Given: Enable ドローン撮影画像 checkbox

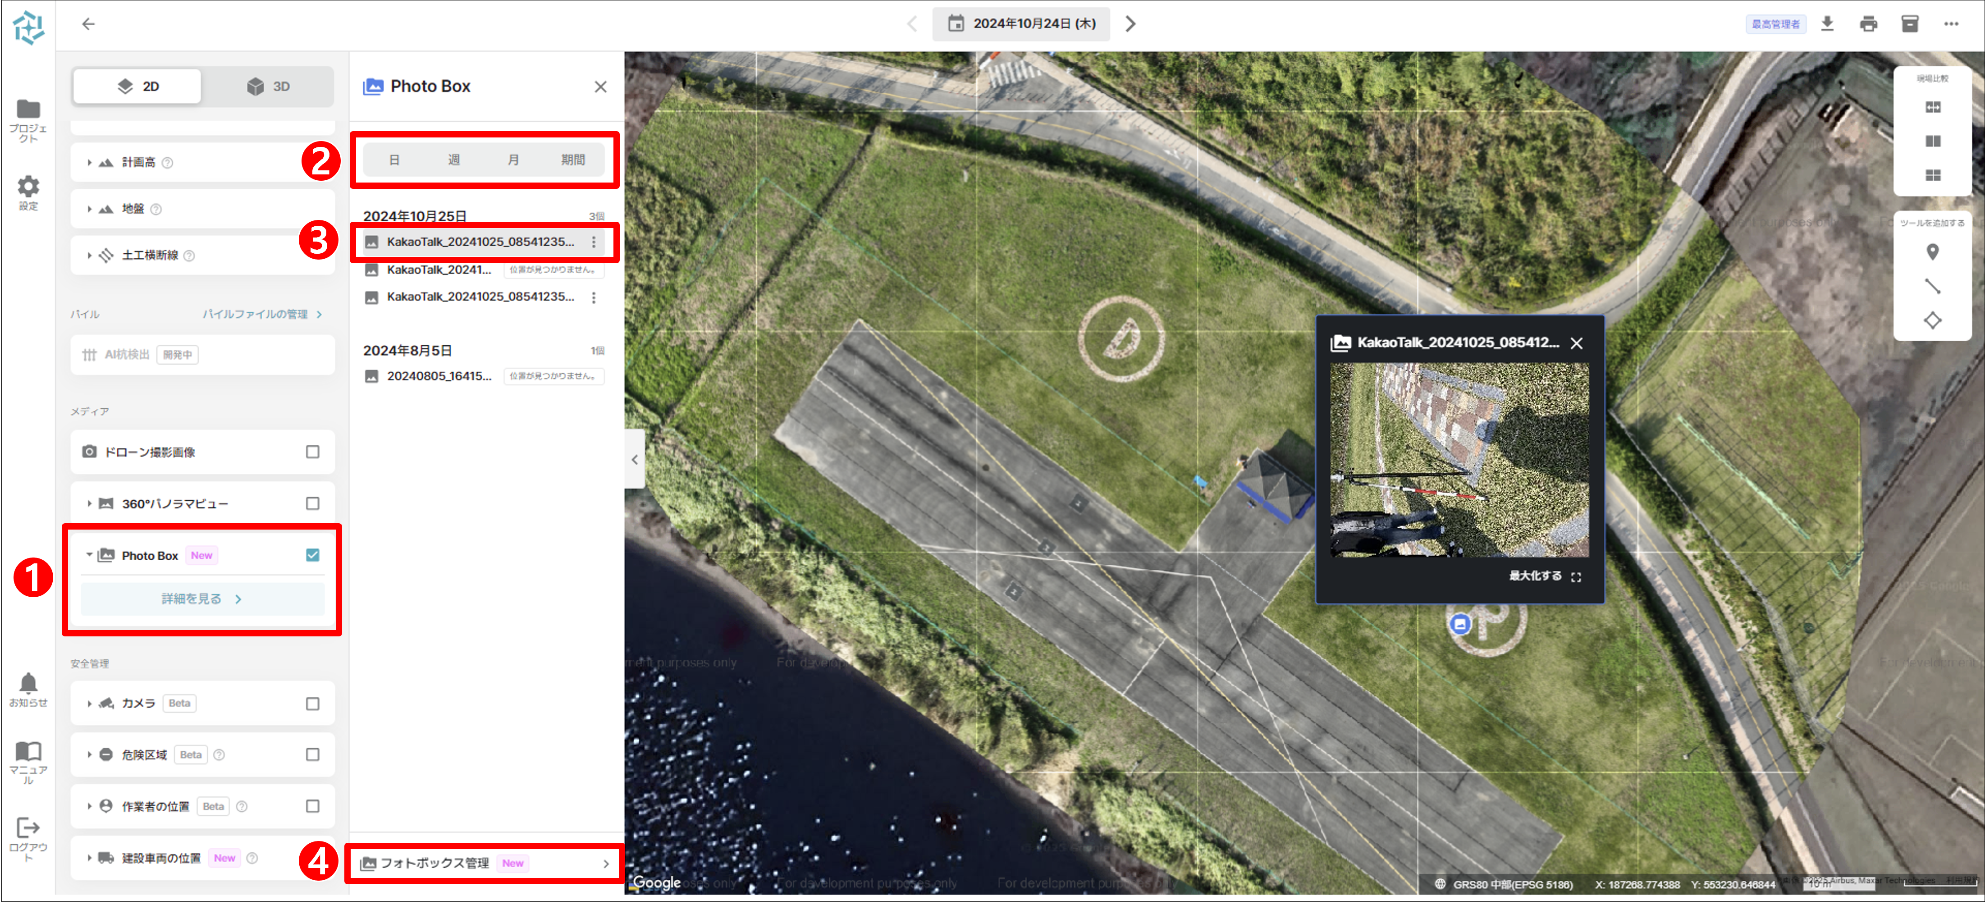Looking at the screenshot, I should tap(312, 452).
